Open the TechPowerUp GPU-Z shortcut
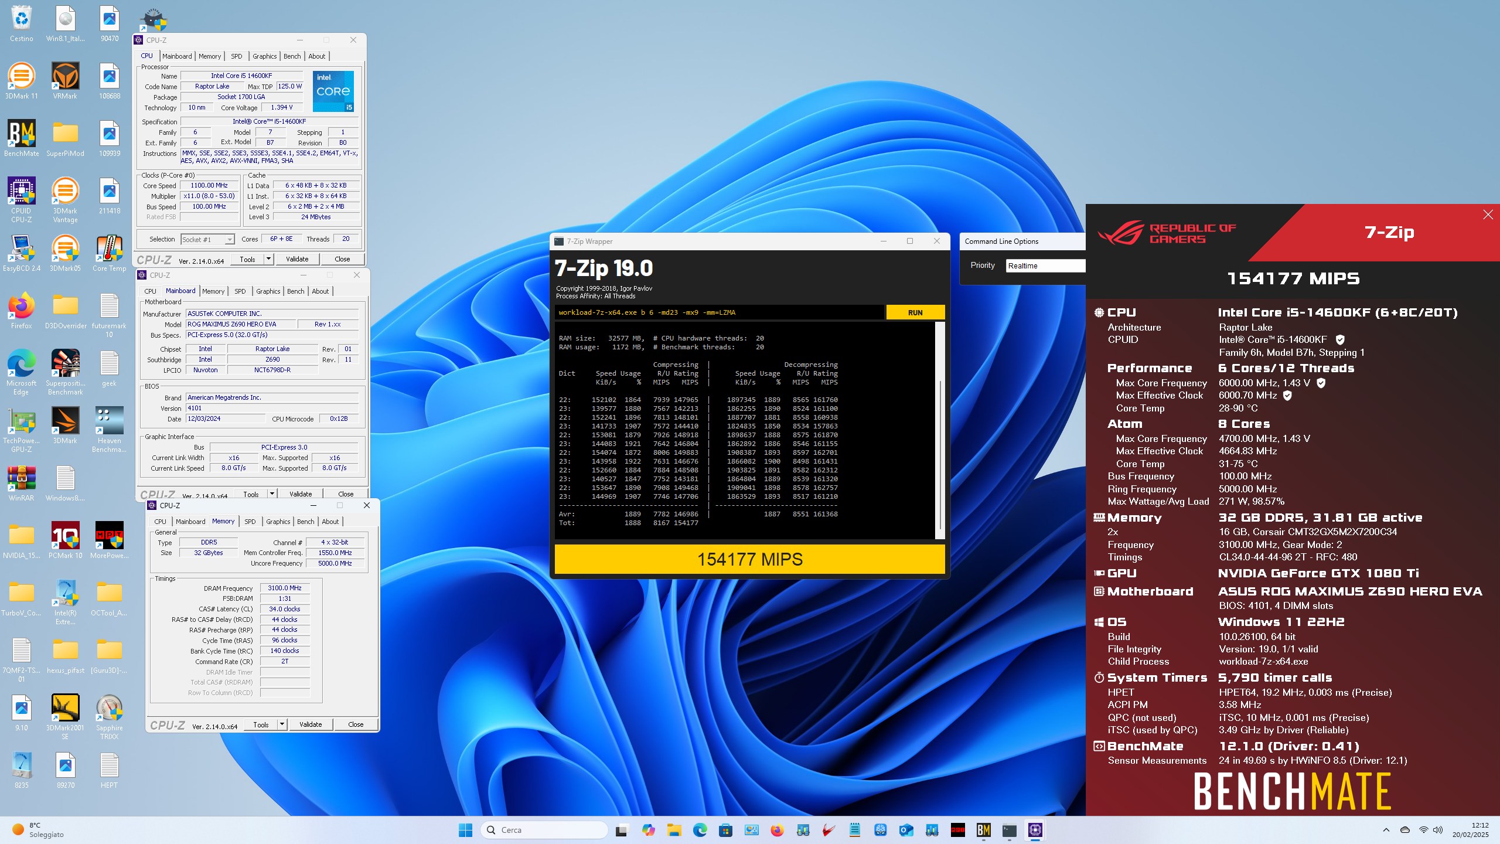The image size is (1500, 844). 21,429
